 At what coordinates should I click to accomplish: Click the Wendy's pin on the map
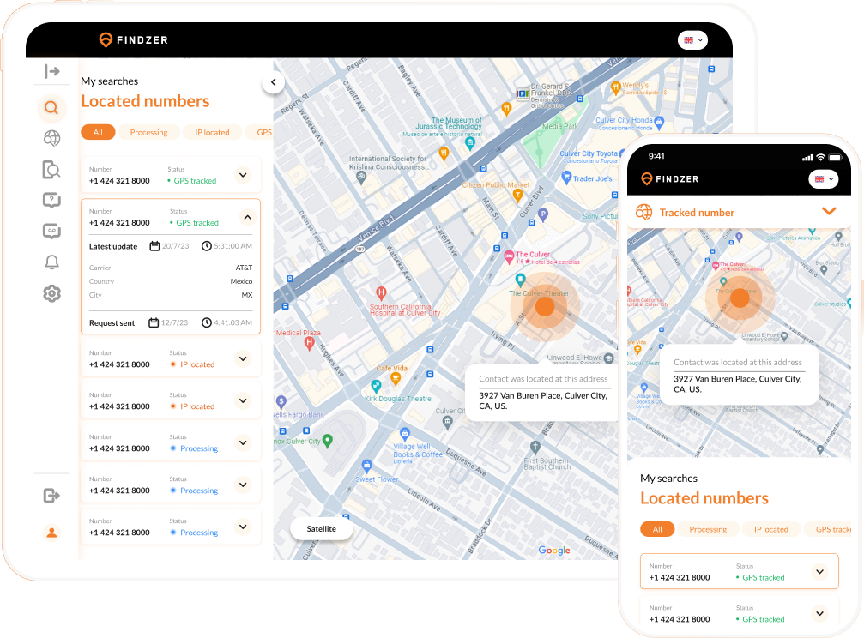pyautogui.click(x=615, y=88)
